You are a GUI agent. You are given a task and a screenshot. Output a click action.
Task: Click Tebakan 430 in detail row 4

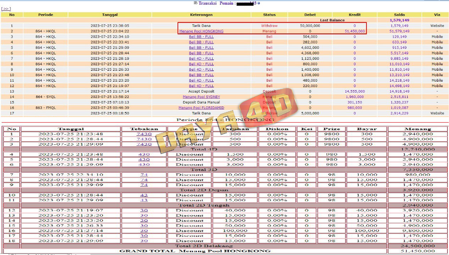coord(144,154)
